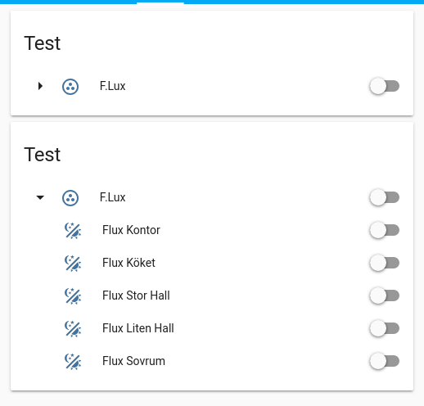Click the F.Lux group icon in first card
424x406 pixels.
tap(70, 87)
